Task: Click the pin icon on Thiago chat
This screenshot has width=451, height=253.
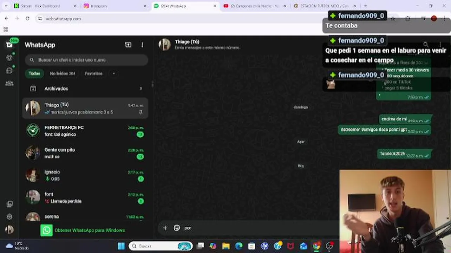Action: click(x=141, y=112)
